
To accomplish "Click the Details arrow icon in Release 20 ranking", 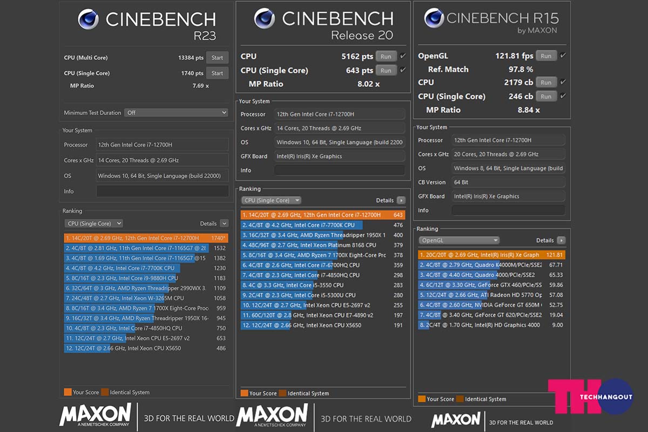I will [x=401, y=200].
